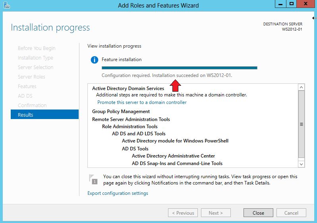Close the wizard with title bar X
The image size is (317, 223).
coord(305,4)
